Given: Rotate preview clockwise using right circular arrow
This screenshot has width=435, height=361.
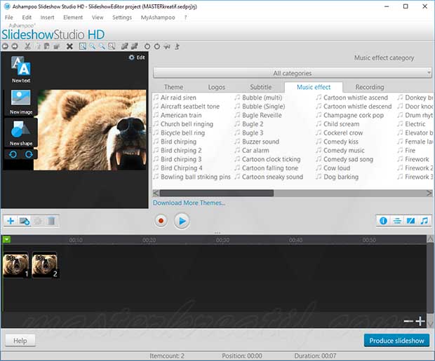Looking at the screenshot, I should [x=29, y=154].
